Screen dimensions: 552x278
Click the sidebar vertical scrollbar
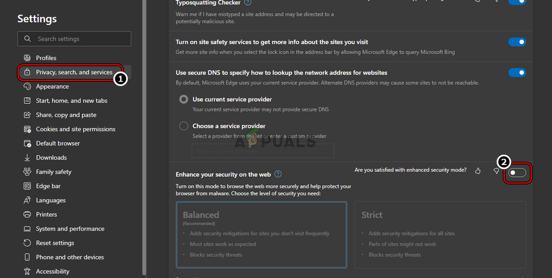(144, 137)
